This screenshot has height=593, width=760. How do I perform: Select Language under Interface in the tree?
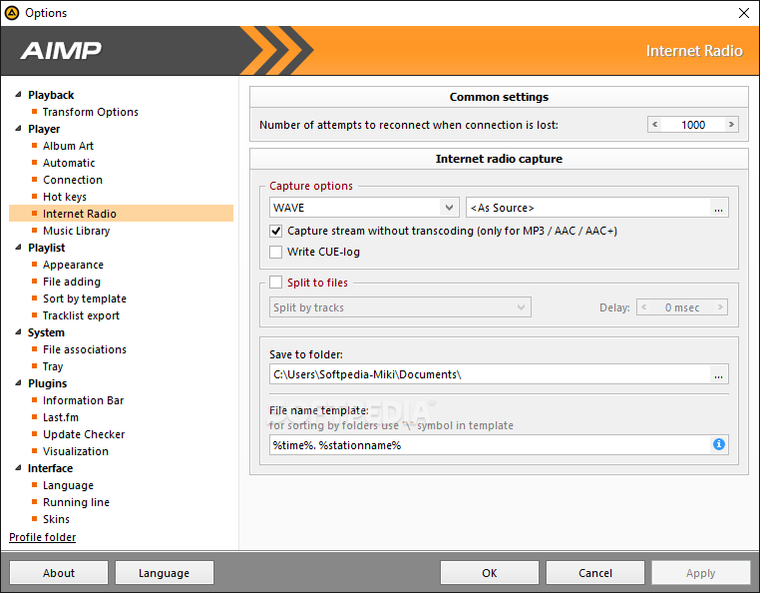click(68, 486)
